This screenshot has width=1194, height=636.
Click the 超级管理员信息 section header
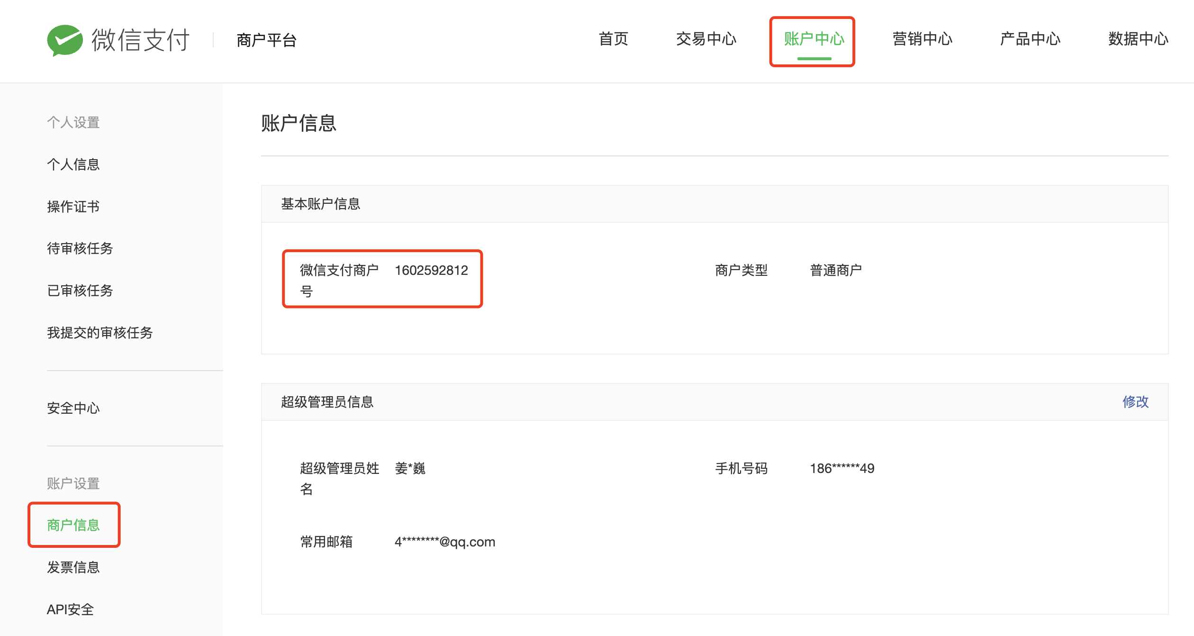pos(327,402)
